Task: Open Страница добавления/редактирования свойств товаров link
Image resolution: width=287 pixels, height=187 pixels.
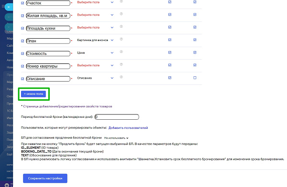Action: pos(67,106)
